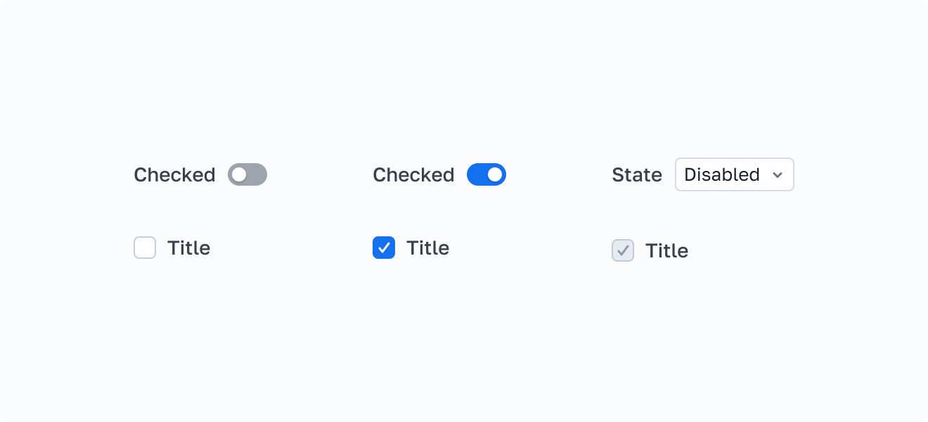This screenshot has width=928, height=422.
Task: Click Title label next to the blue checkbox
Action: click(427, 248)
